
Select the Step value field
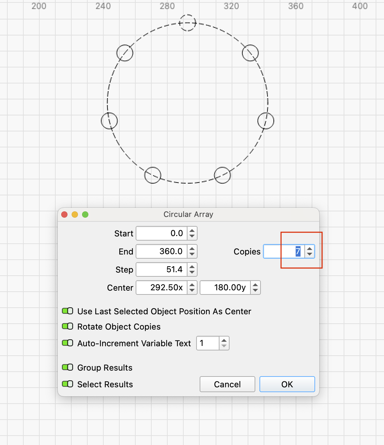tap(162, 269)
